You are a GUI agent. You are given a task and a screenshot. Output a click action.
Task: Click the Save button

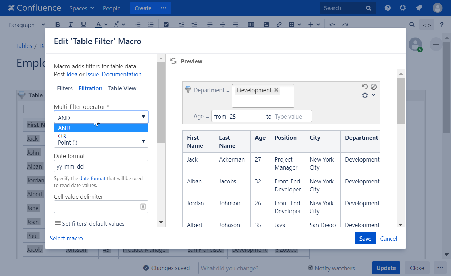[365, 239]
